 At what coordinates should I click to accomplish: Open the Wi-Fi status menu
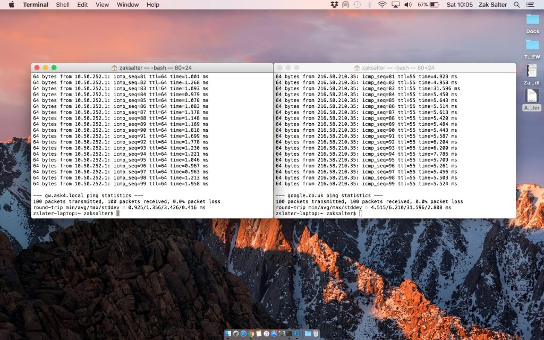tap(382, 4)
